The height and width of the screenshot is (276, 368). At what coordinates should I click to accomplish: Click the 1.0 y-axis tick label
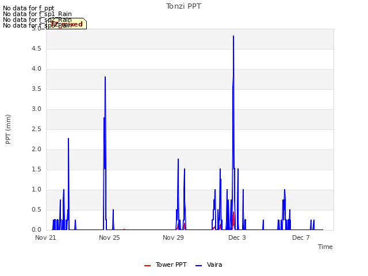pos(36,189)
